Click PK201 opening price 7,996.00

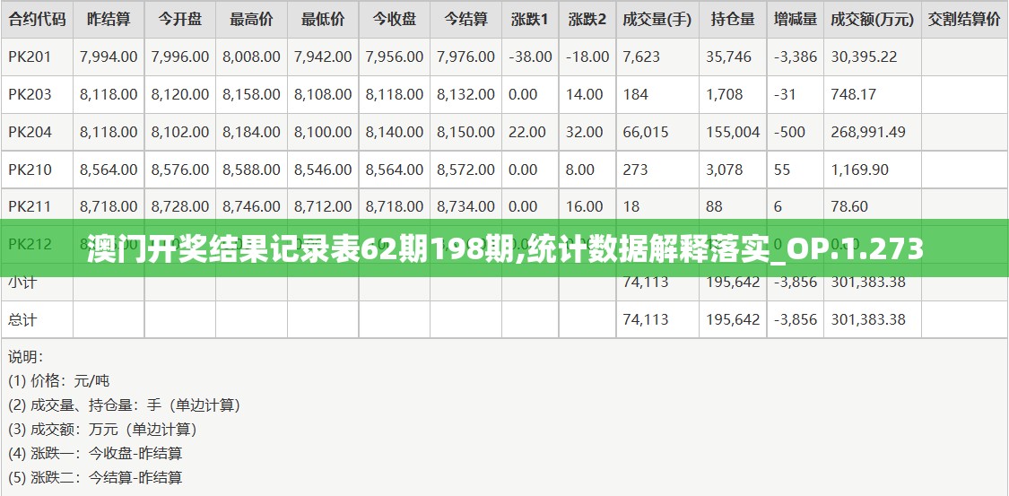pos(180,57)
